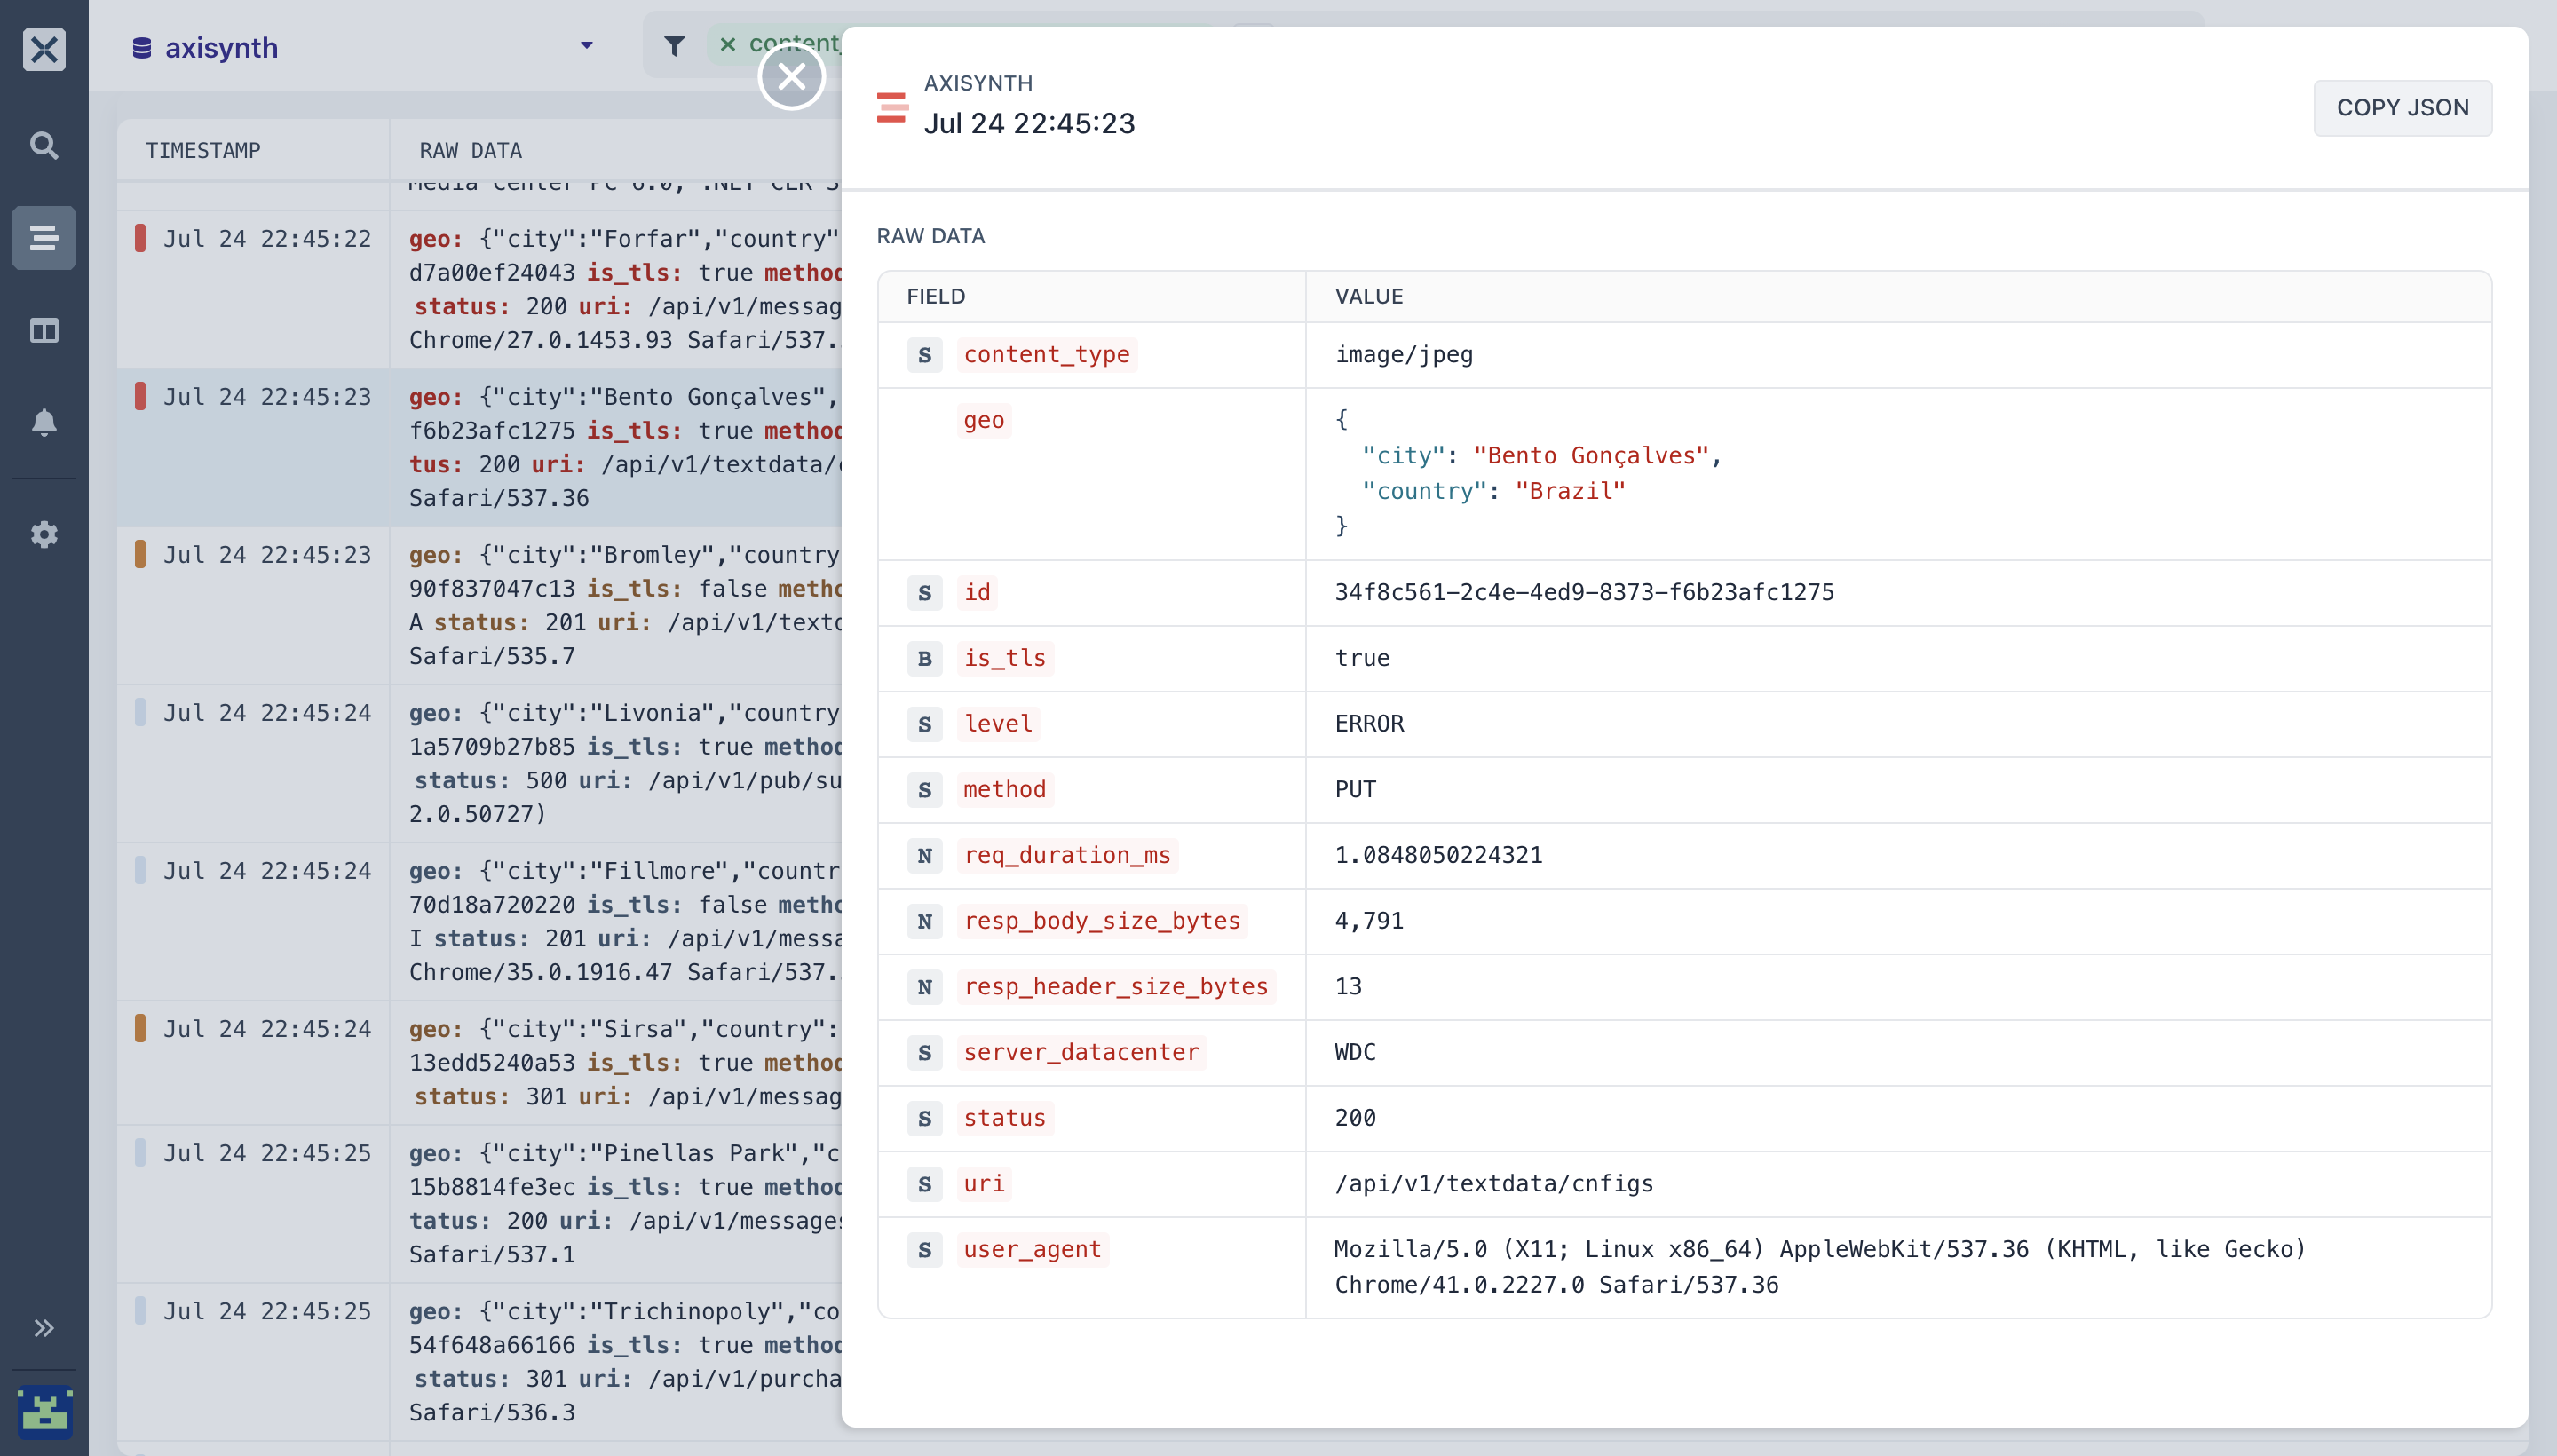Screen dimensions: 2557x1456
Task: Close the event detail panel
Action: tap(791, 76)
